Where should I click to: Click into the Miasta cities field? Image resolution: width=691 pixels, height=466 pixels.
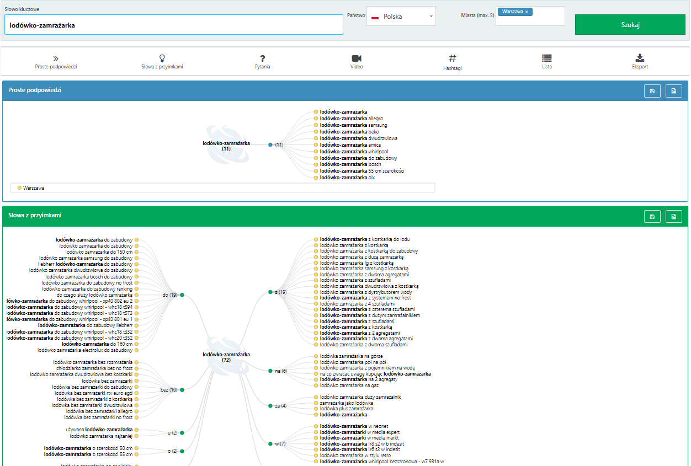coord(530,16)
